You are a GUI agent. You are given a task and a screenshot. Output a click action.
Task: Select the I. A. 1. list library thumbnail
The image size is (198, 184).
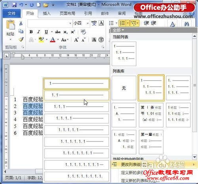pyautogui.click(x=124, y=115)
